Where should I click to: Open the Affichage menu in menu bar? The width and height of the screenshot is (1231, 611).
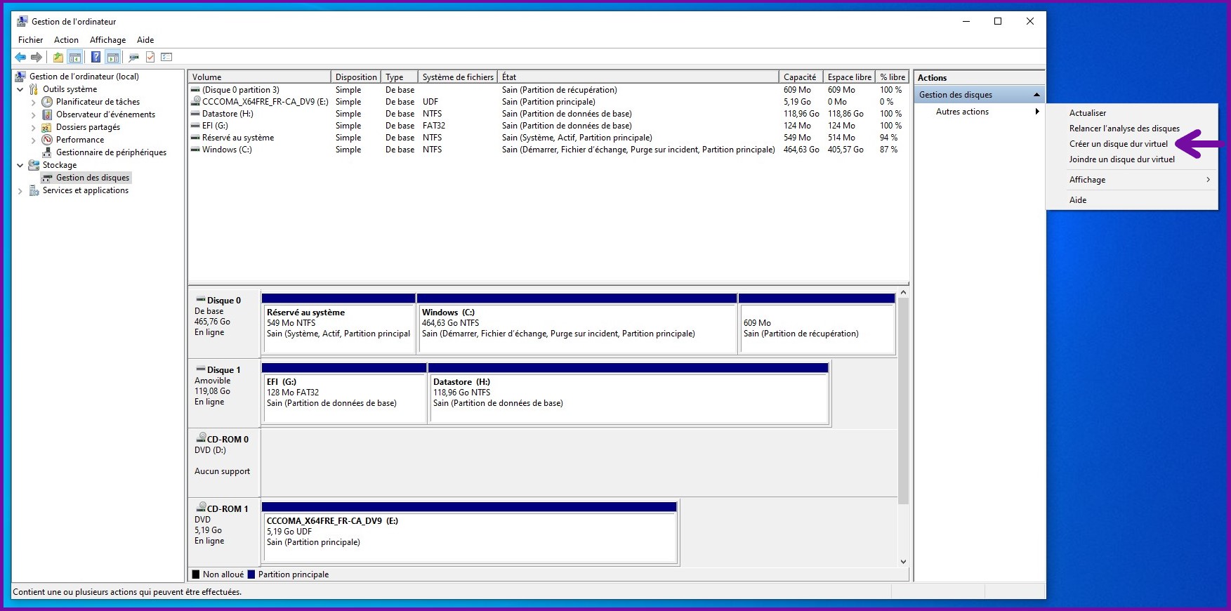(x=107, y=40)
